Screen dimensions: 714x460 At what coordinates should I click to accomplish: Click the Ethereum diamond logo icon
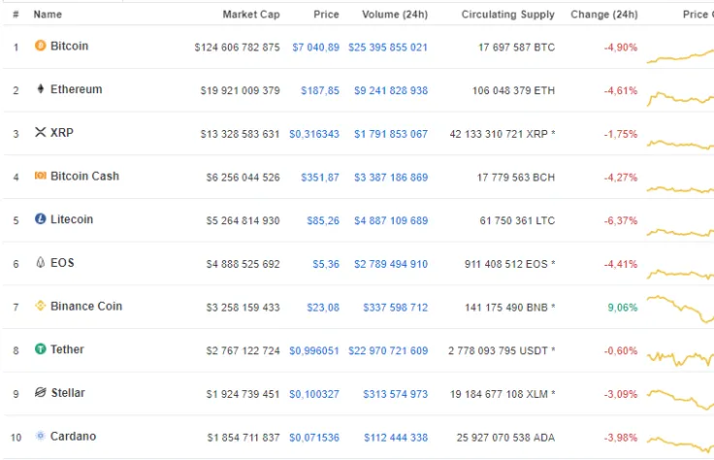[x=41, y=89]
